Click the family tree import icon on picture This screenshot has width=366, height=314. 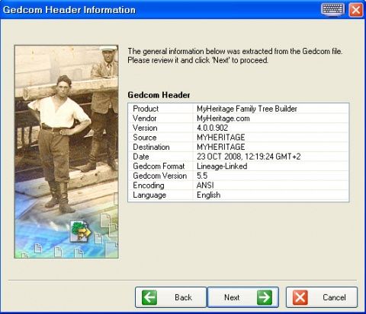[x=81, y=231]
